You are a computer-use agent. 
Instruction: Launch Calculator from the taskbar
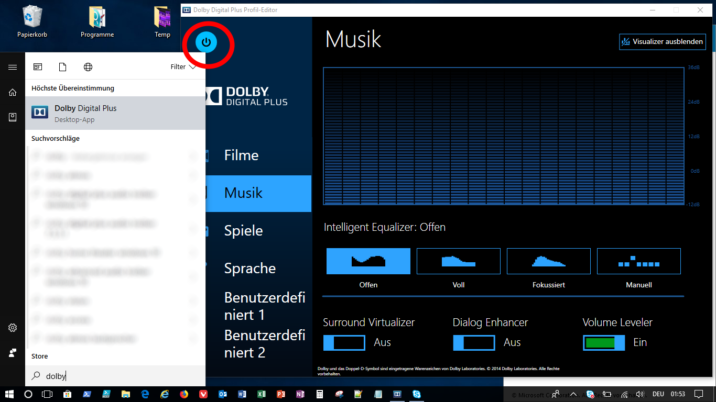(319, 394)
